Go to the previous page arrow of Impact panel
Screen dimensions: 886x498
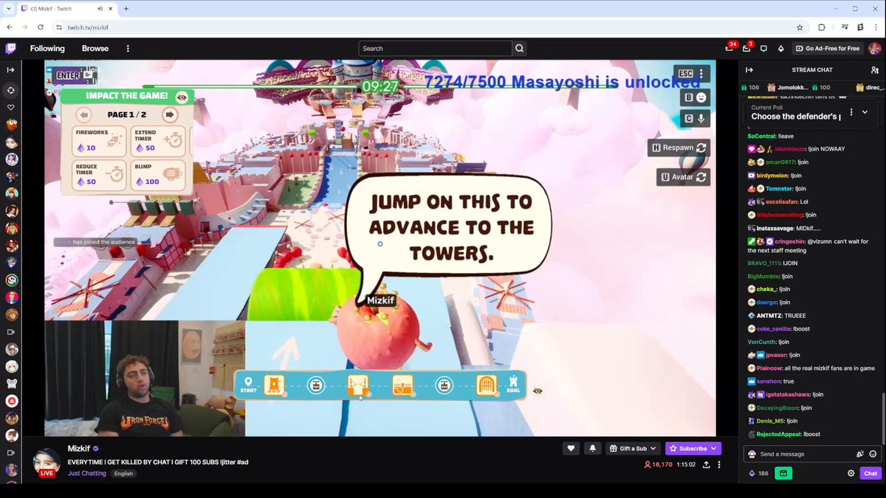coord(83,114)
